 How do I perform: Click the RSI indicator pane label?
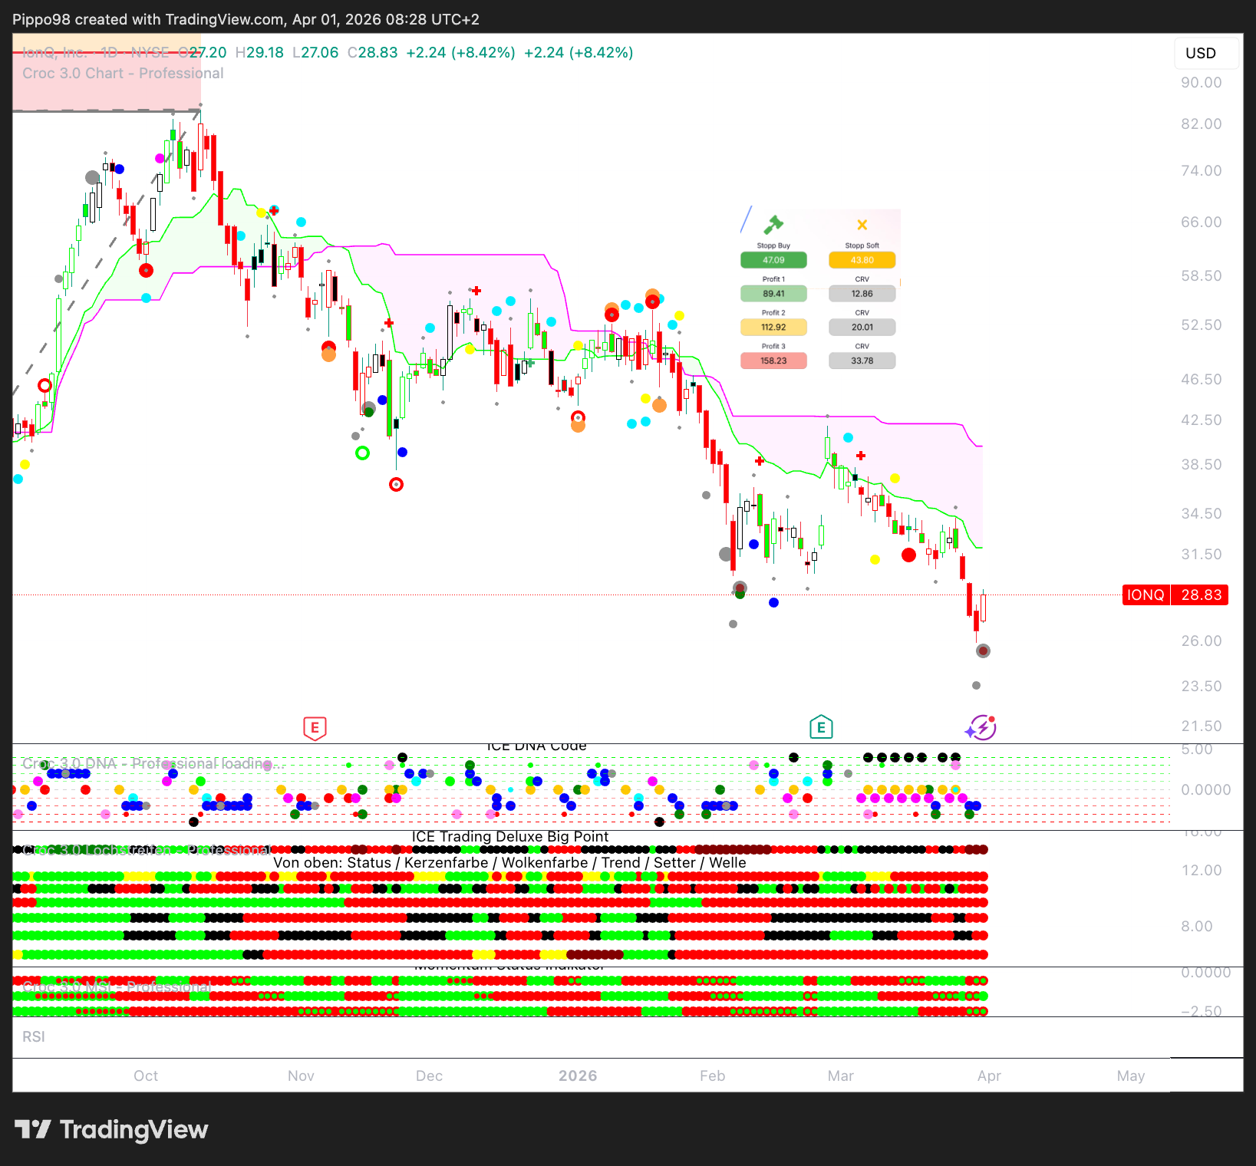coord(34,1036)
